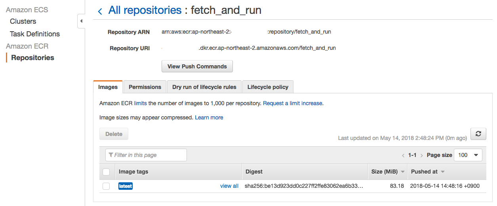Click the Request a limit increase link
This screenshot has width=497, height=206.
pyautogui.click(x=293, y=103)
